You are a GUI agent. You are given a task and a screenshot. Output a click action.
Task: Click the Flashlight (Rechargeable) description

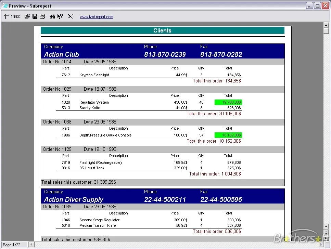(101, 162)
